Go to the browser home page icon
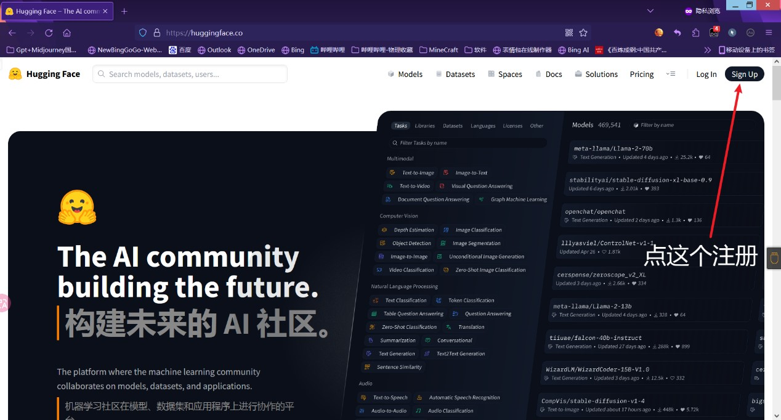This screenshot has height=420, width=781. [x=67, y=33]
